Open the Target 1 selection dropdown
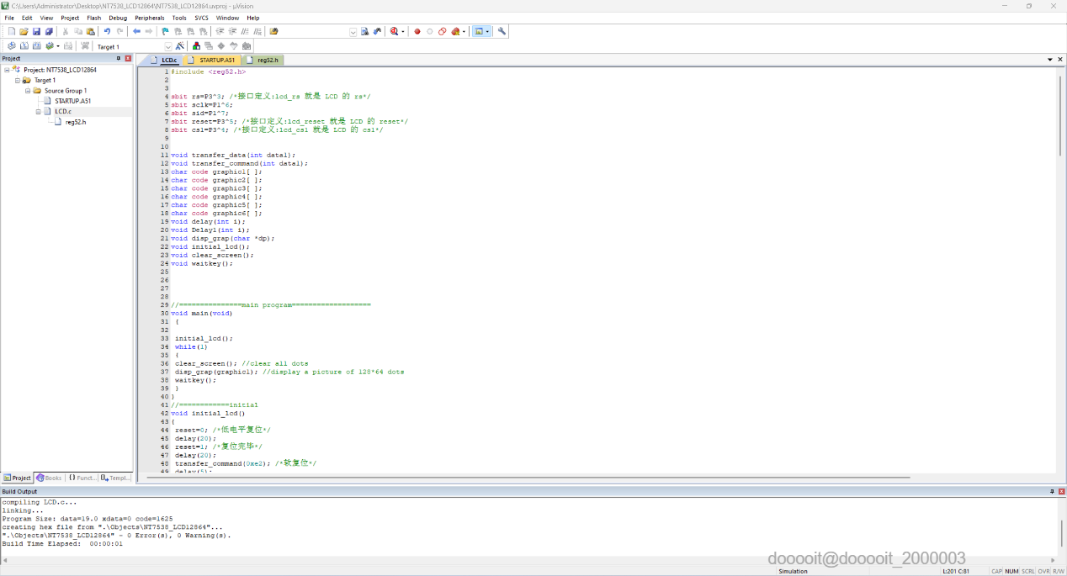This screenshot has width=1067, height=576. pos(167,46)
